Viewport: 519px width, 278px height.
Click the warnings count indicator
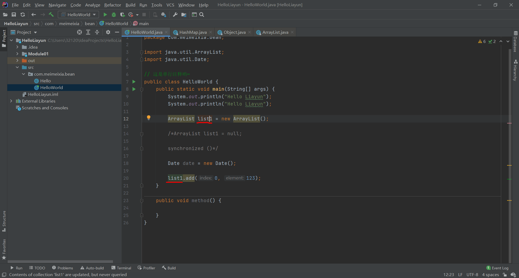tap(482, 41)
